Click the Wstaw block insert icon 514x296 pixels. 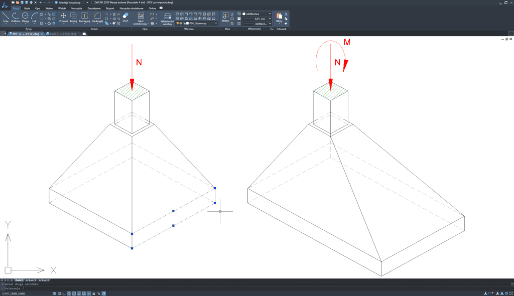[x=225, y=16]
